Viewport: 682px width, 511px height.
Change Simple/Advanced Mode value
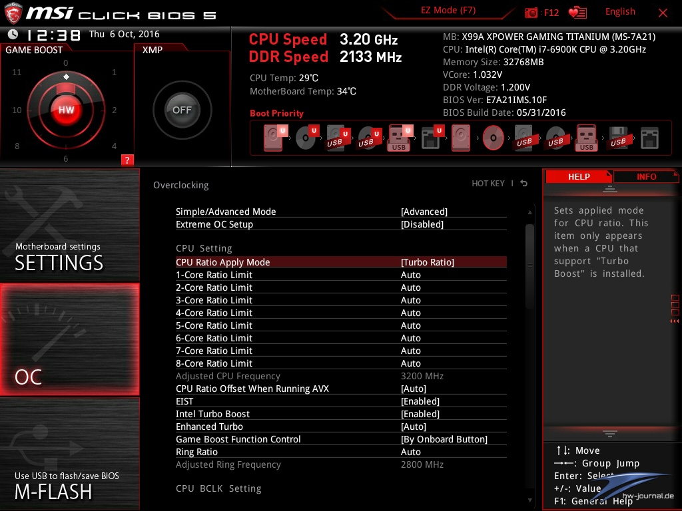[424, 212]
